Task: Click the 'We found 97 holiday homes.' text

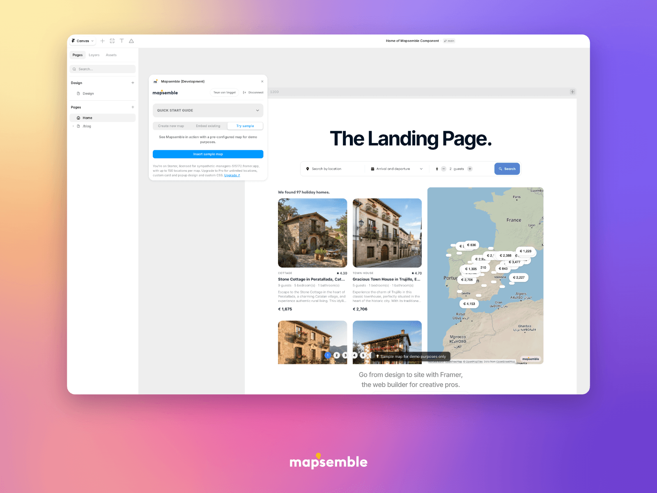Action: tap(304, 192)
